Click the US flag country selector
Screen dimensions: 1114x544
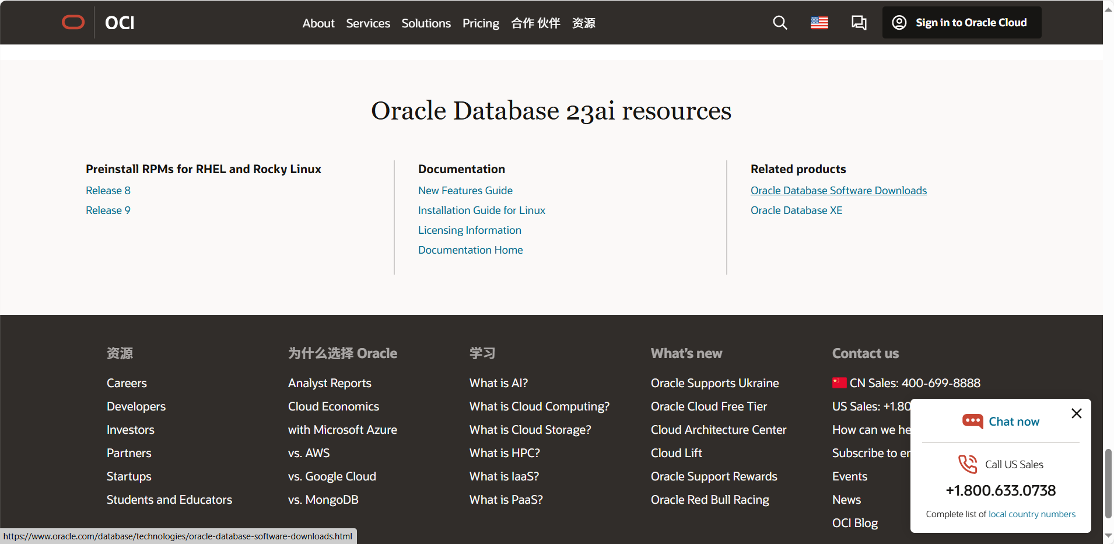pyautogui.click(x=819, y=23)
